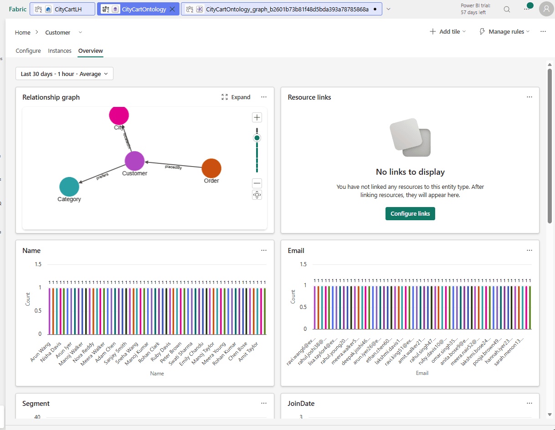The height and width of the screenshot is (430, 555).
Task: Select the Customer node in graph
Action: pos(134,161)
